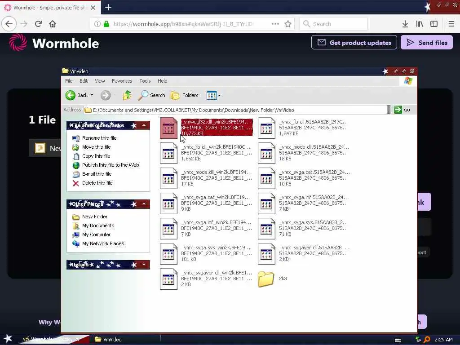Open the Firefox home page

tap(53, 24)
